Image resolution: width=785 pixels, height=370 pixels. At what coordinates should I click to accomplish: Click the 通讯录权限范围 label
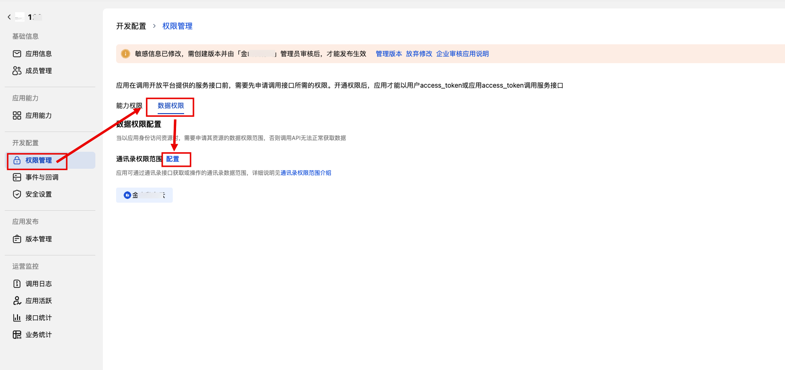tap(139, 159)
